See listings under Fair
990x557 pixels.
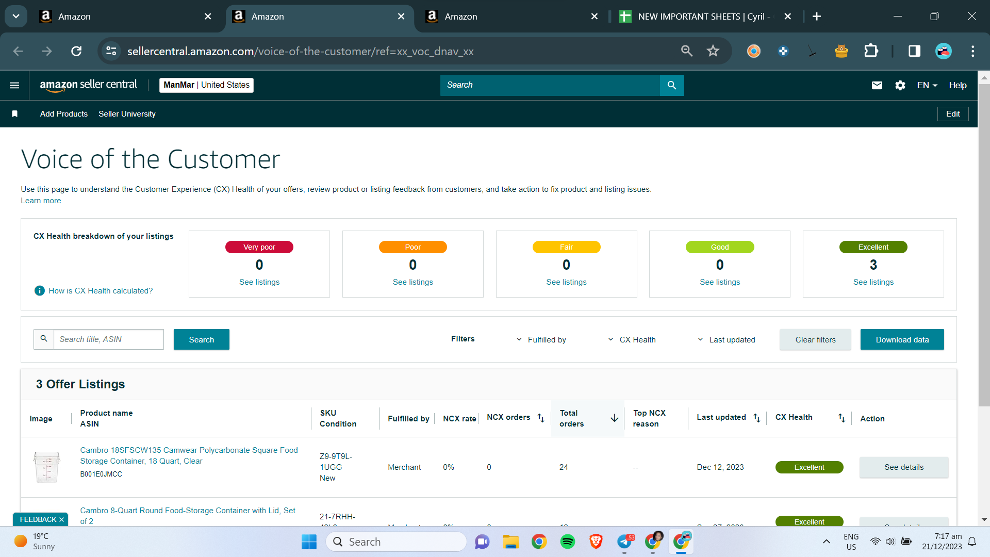[567, 282]
